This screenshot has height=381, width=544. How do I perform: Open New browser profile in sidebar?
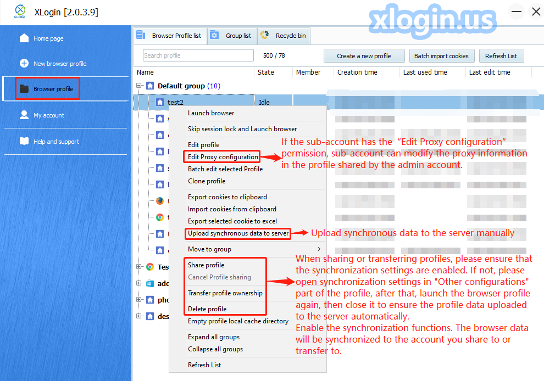[x=60, y=64]
